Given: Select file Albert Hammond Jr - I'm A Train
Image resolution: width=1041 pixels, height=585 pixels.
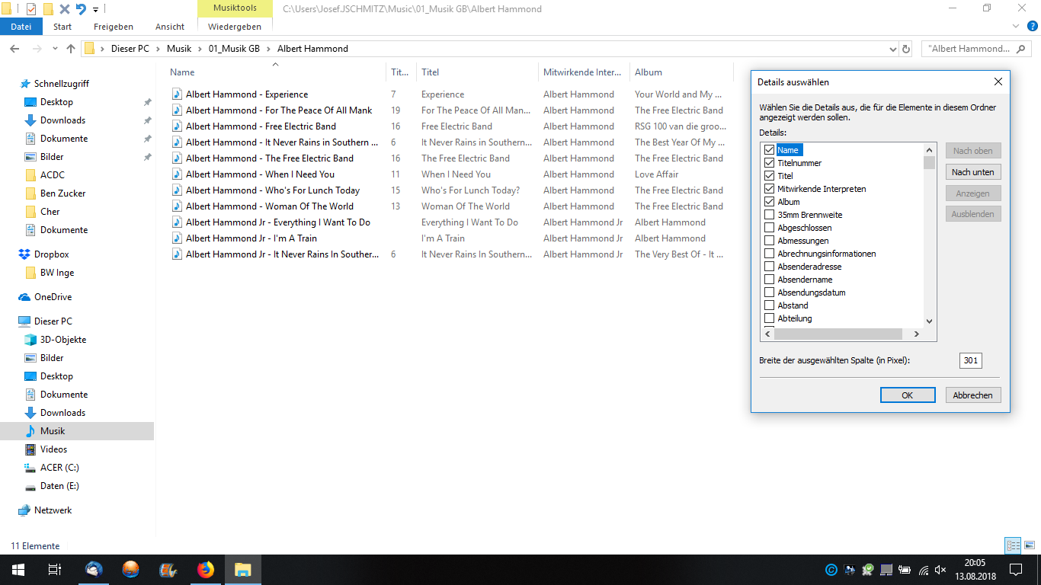Looking at the screenshot, I should (x=251, y=238).
